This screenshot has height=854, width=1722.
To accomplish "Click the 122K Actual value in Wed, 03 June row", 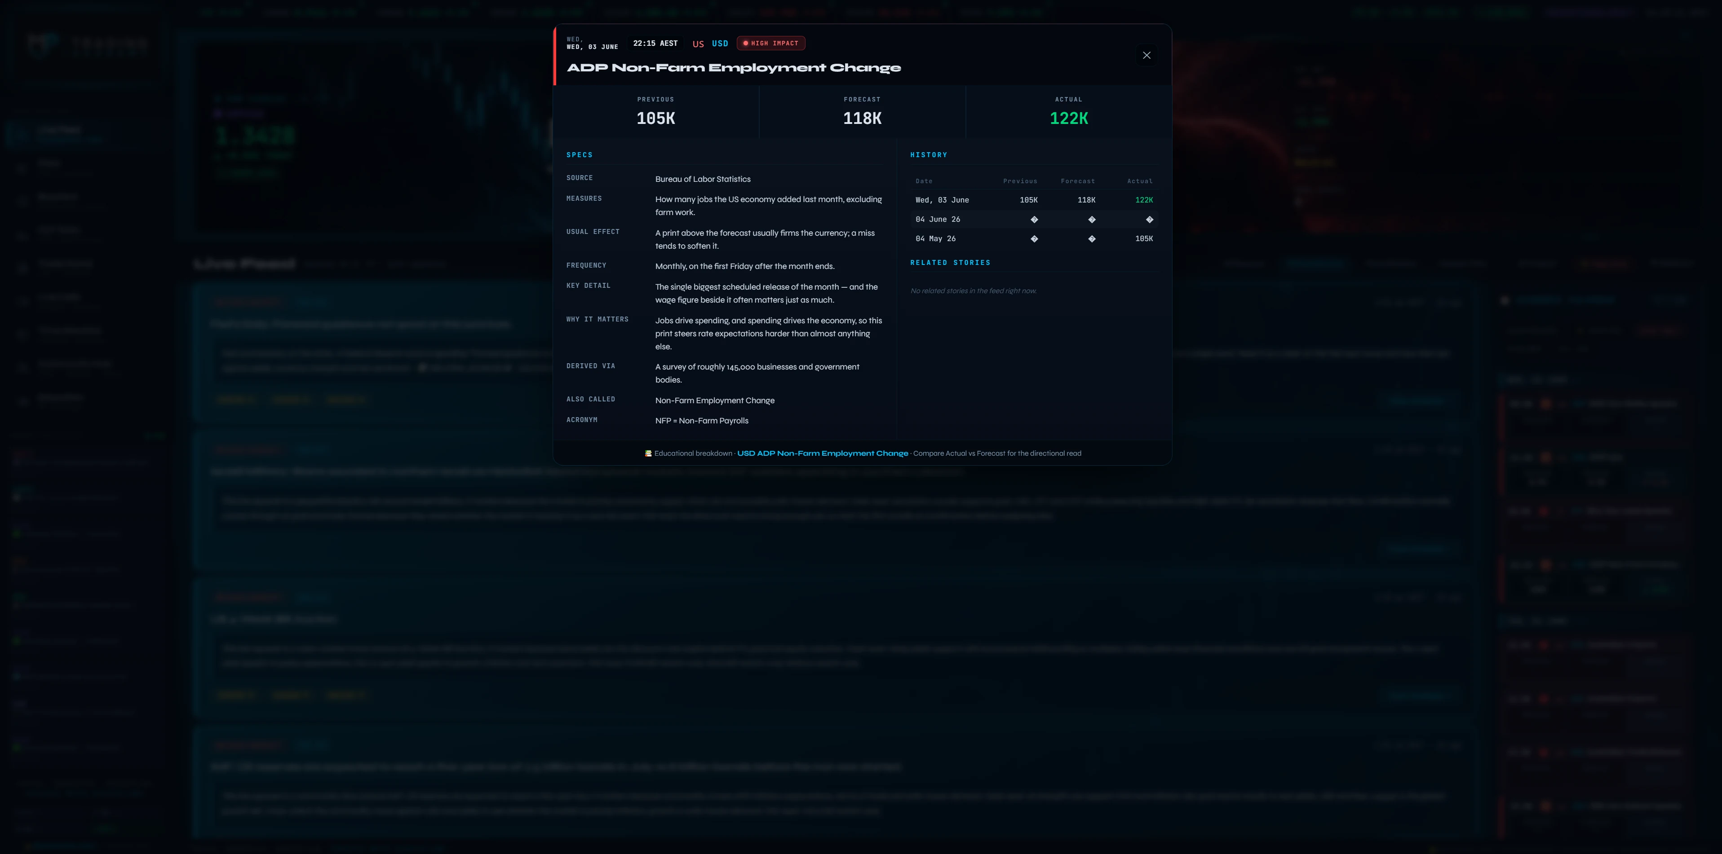I will [x=1144, y=200].
